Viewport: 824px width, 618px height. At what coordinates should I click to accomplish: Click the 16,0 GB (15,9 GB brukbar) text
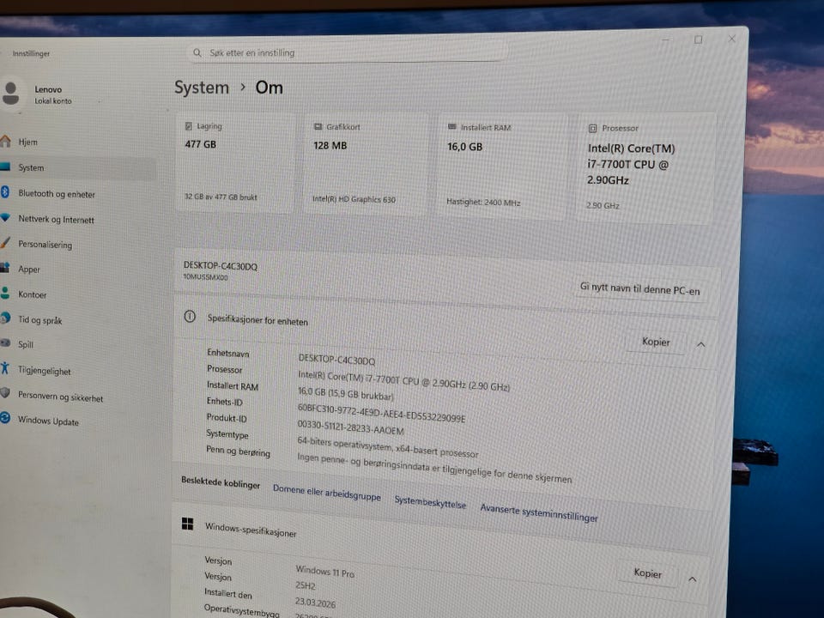click(x=346, y=394)
